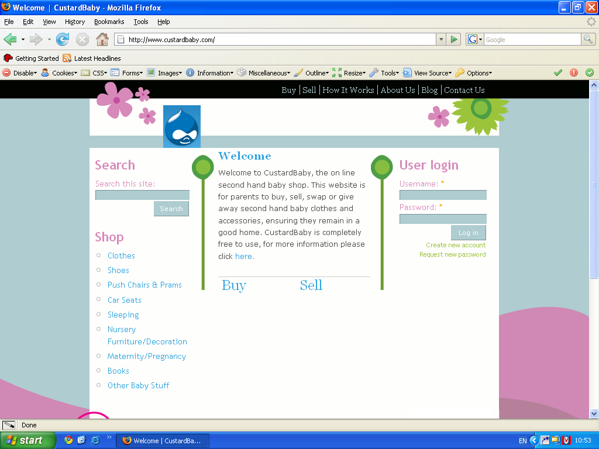Click the green Go arrow beside the address bar
The height and width of the screenshot is (449, 599).
point(454,39)
